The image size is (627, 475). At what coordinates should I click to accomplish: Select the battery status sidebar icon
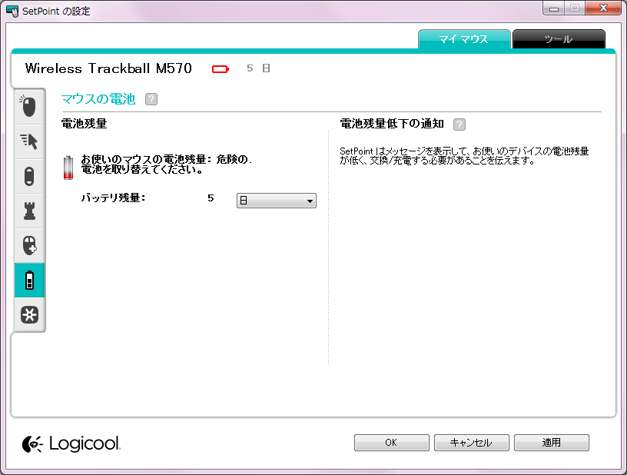[x=29, y=280]
